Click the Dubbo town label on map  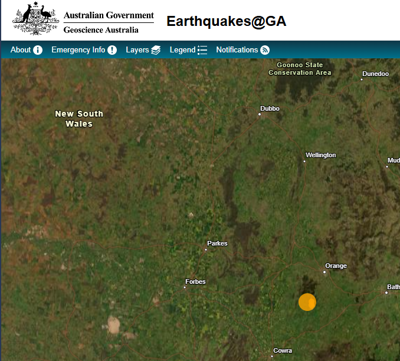coord(270,108)
